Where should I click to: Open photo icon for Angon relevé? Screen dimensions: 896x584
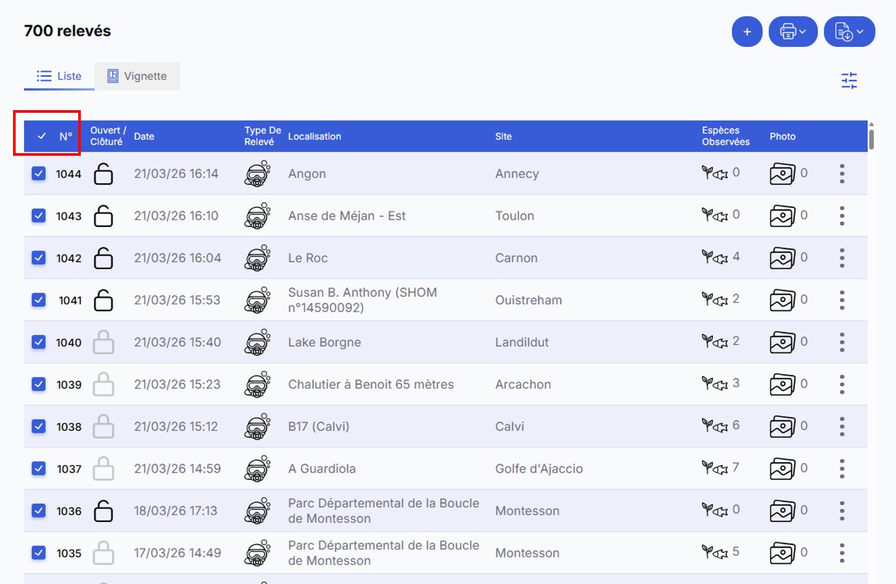(x=782, y=174)
